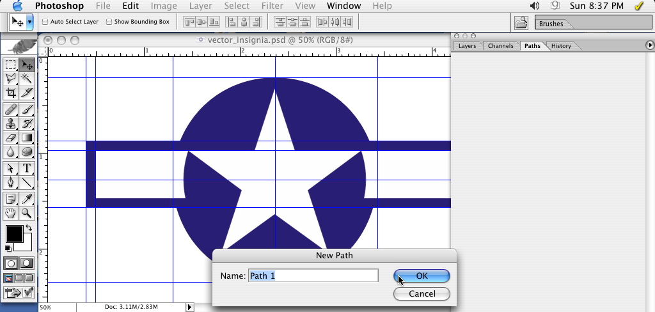Image resolution: width=655 pixels, height=312 pixels.
Task: Distribute top edges in options bar
Action: coord(280,22)
